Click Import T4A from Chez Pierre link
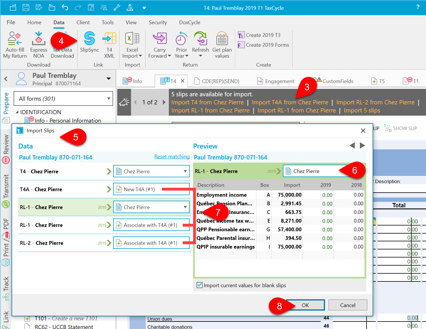This screenshot has width=426, height=329. (x=290, y=102)
